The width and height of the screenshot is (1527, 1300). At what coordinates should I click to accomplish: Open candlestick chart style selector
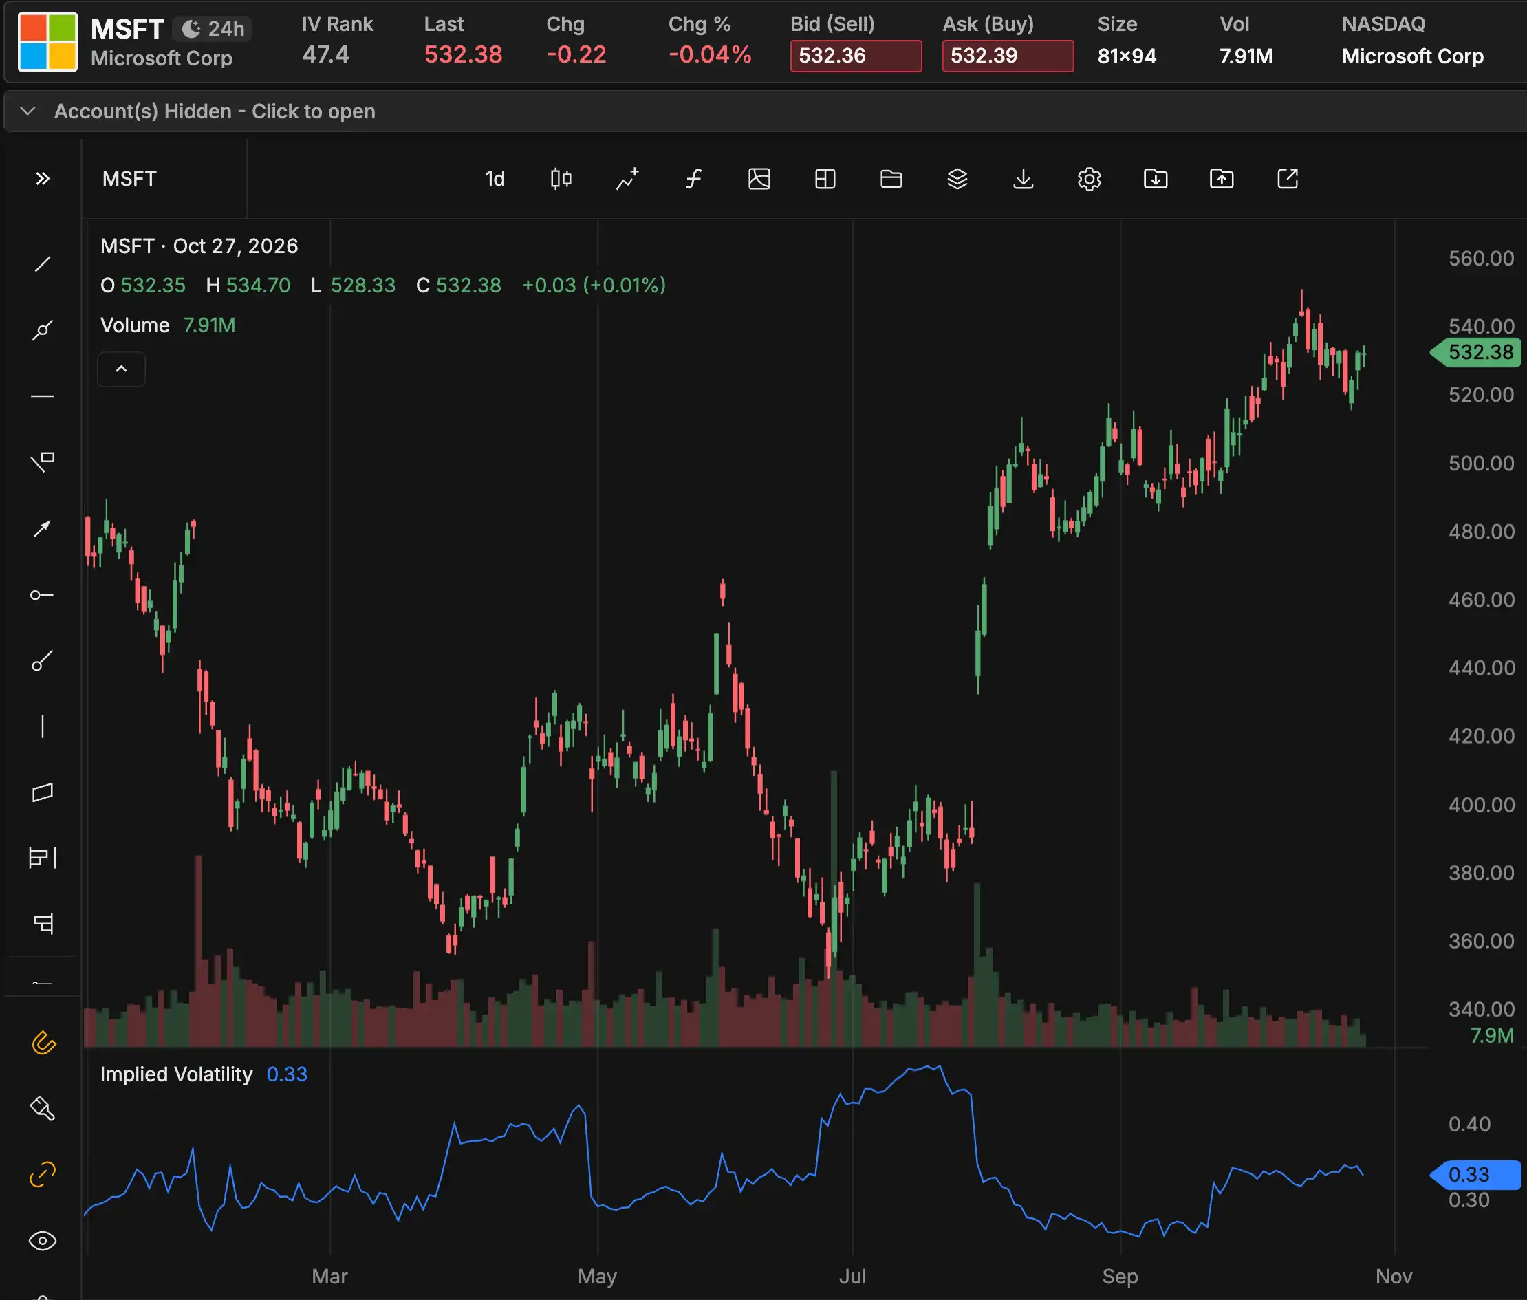[561, 179]
